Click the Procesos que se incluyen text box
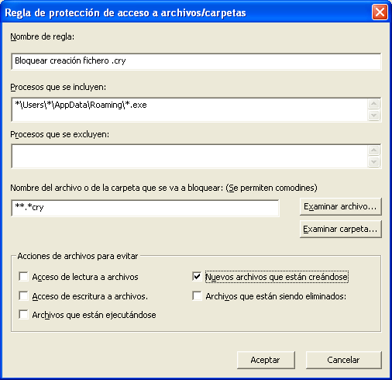392x380 pixels. [x=189, y=109]
